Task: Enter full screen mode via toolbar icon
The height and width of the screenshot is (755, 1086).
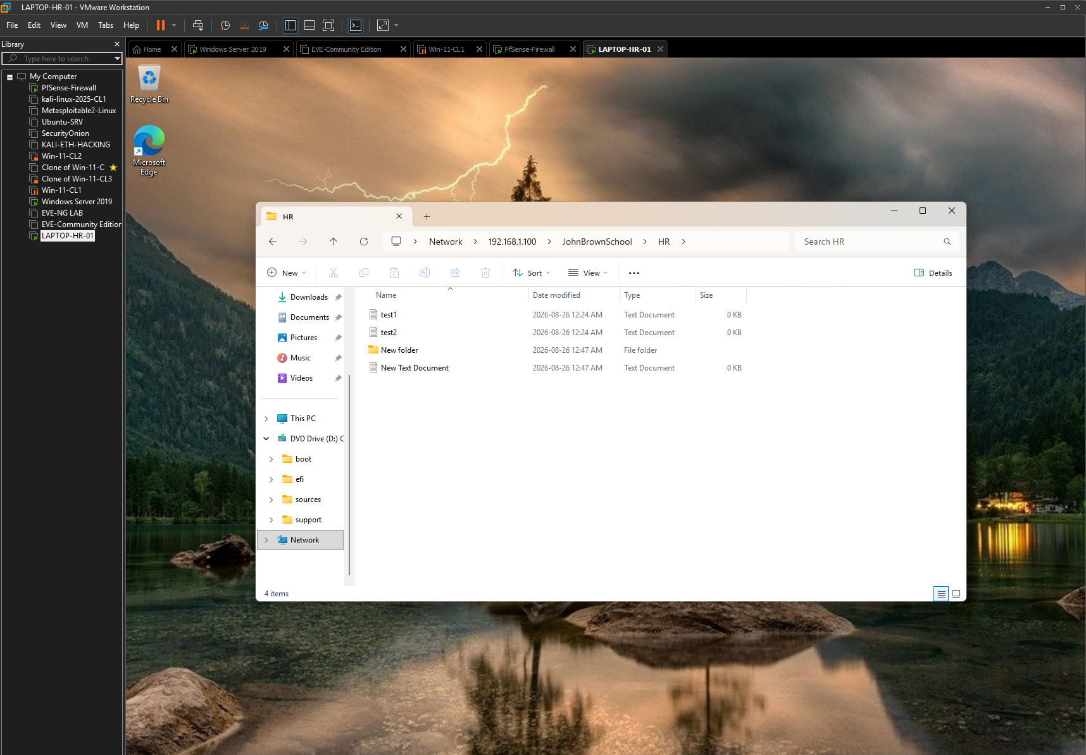Action: click(328, 25)
